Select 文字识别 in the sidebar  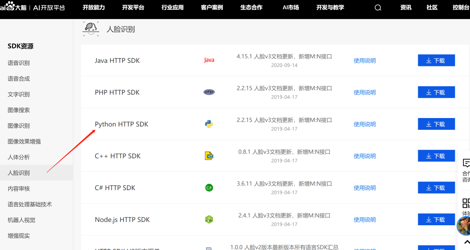(19, 94)
